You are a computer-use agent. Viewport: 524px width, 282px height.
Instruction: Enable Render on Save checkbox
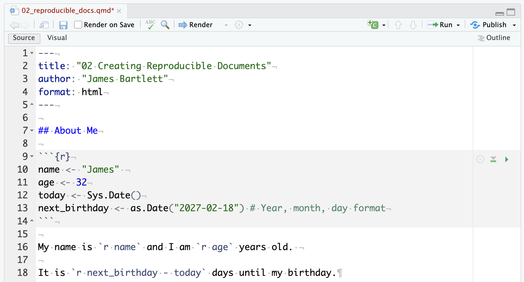[x=78, y=25]
